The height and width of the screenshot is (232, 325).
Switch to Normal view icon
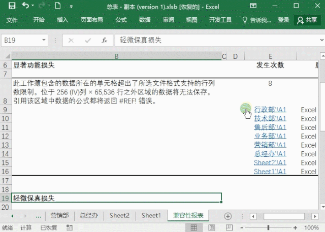193,227
